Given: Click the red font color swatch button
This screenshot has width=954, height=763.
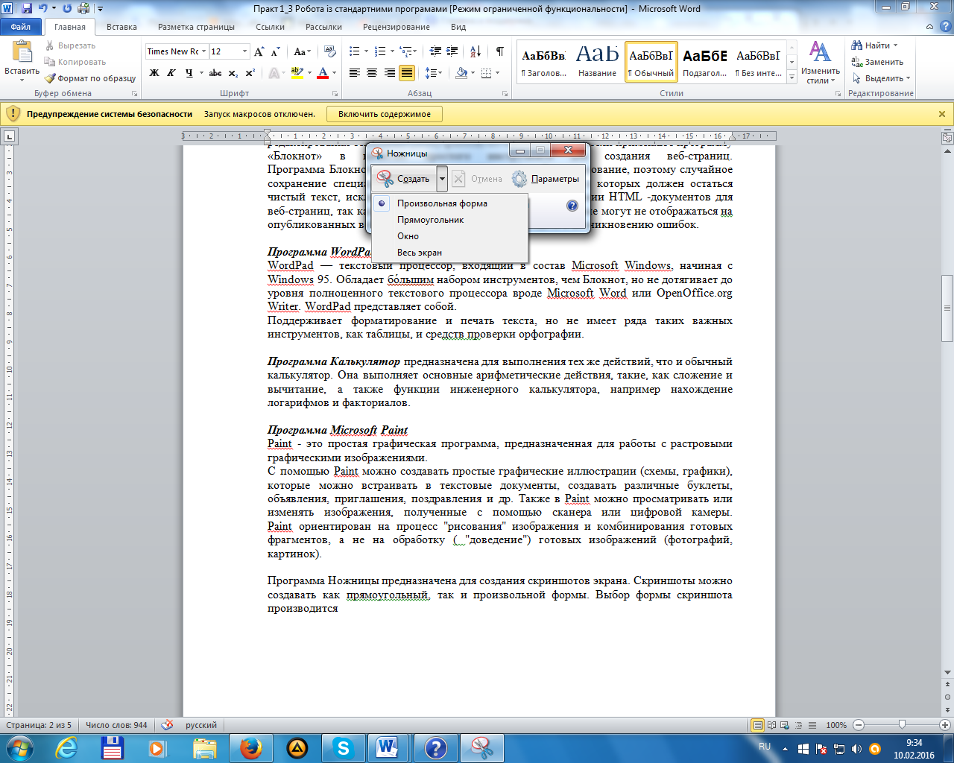Looking at the screenshot, I should coord(323,73).
